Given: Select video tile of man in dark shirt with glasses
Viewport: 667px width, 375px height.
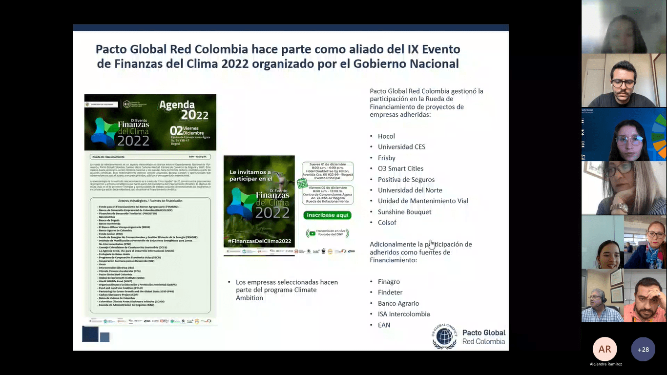Looking at the screenshot, I should click(x=624, y=80).
